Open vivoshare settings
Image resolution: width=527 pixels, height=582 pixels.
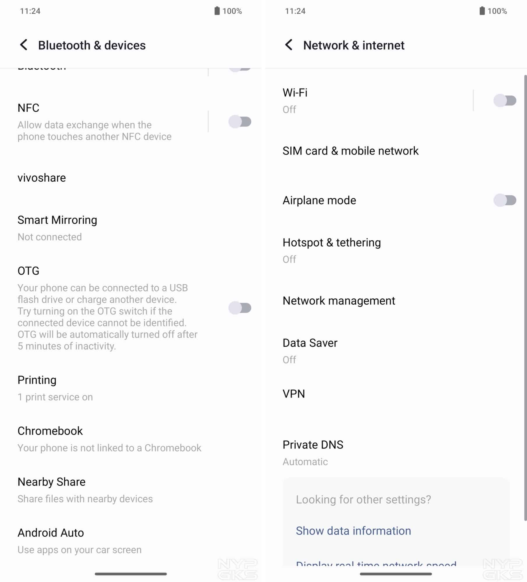(42, 178)
